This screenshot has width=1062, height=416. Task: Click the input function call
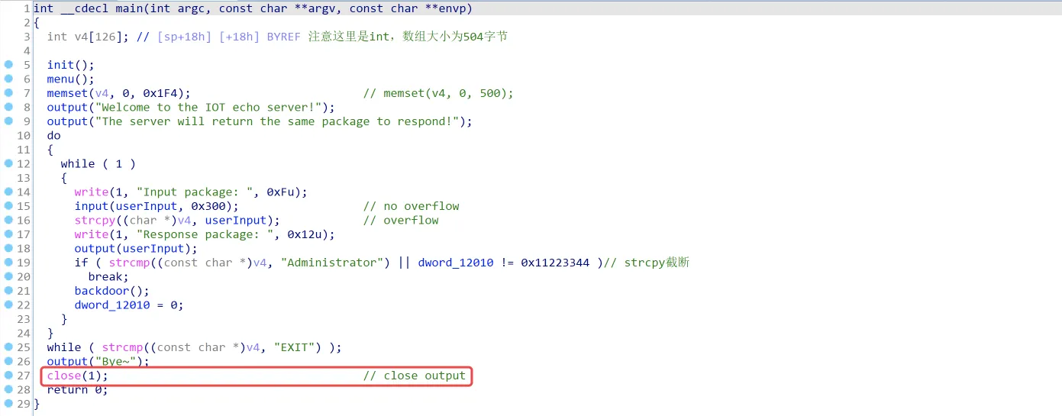coord(92,206)
